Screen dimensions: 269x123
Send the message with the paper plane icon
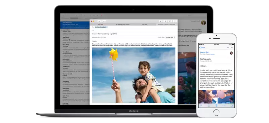pyautogui.click(x=99, y=21)
